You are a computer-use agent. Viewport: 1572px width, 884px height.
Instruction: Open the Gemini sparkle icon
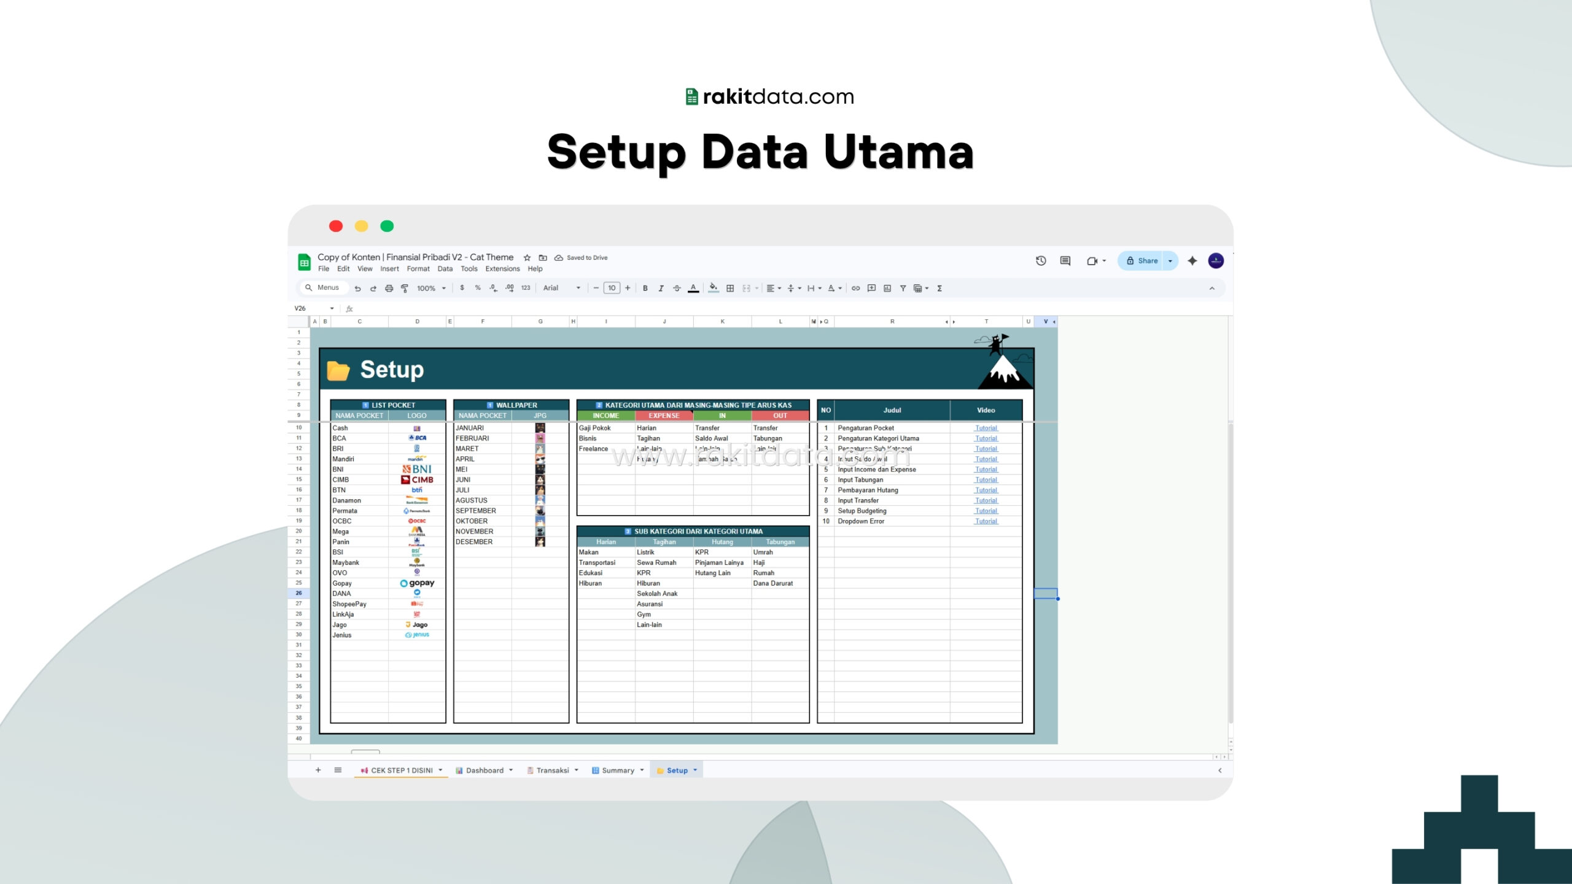1193,261
